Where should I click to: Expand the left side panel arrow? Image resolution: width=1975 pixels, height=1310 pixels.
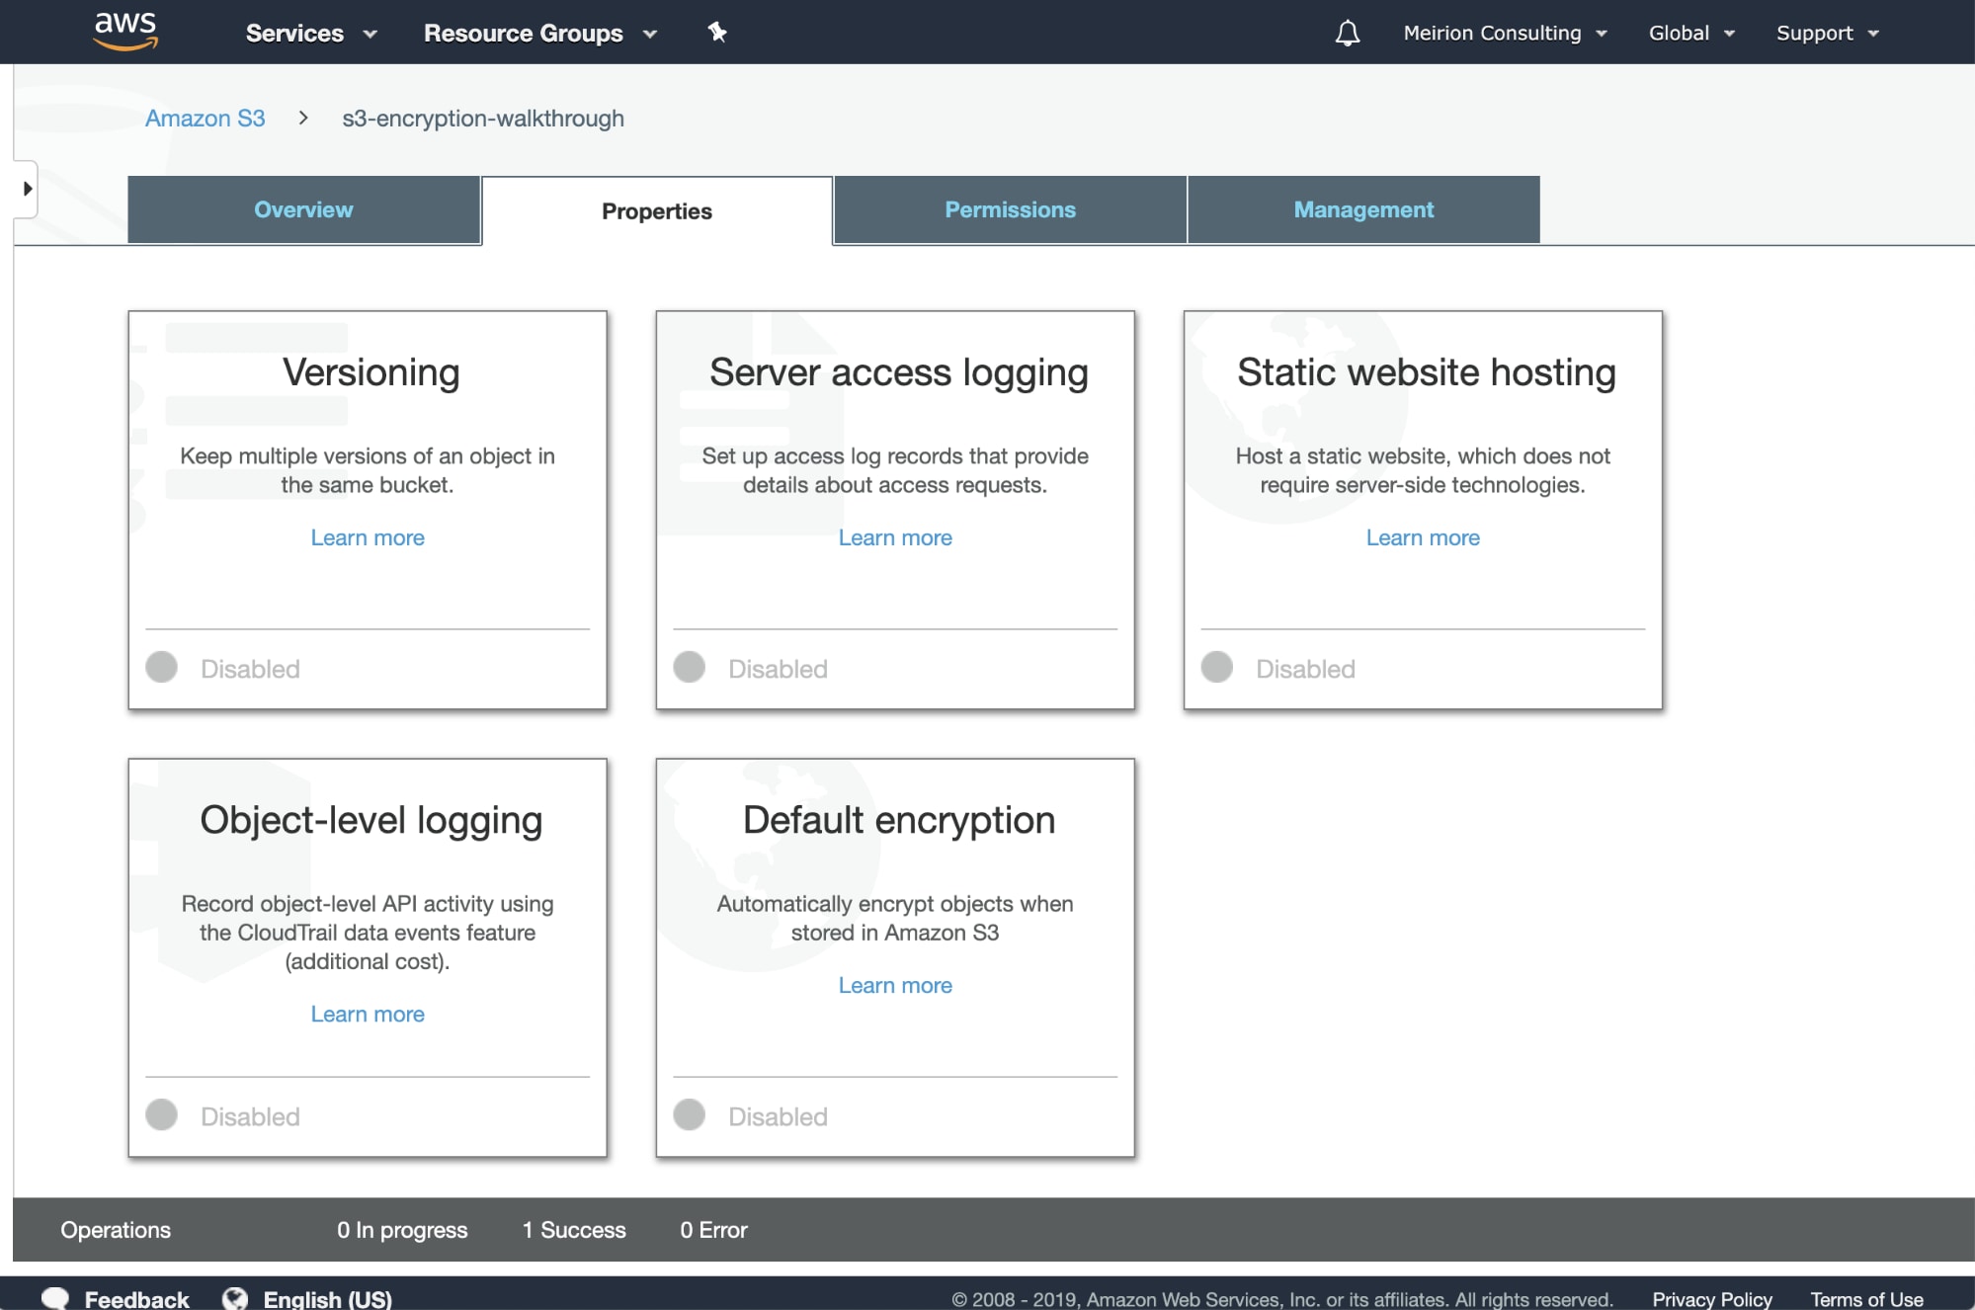pos(27,189)
